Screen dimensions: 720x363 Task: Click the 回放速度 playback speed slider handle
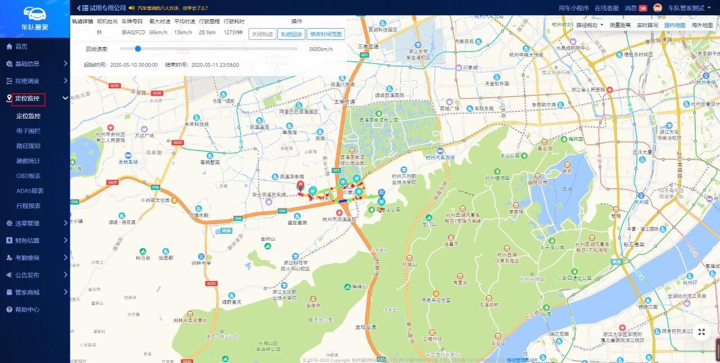pyautogui.click(x=138, y=49)
